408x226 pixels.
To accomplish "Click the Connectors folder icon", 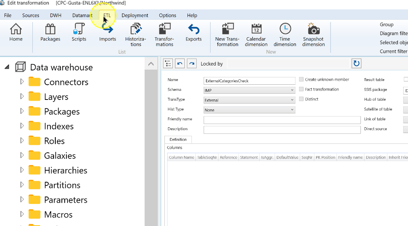I will coord(34,82).
